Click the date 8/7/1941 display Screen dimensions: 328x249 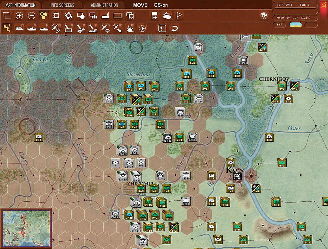tap(284, 4)
